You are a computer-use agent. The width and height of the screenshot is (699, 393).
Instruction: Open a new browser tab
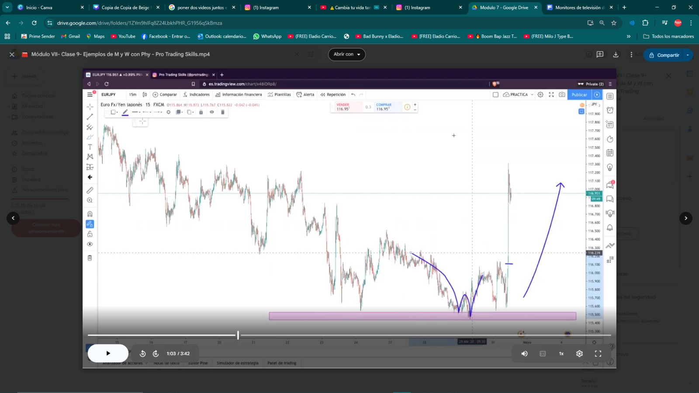(x=624, y=7)
